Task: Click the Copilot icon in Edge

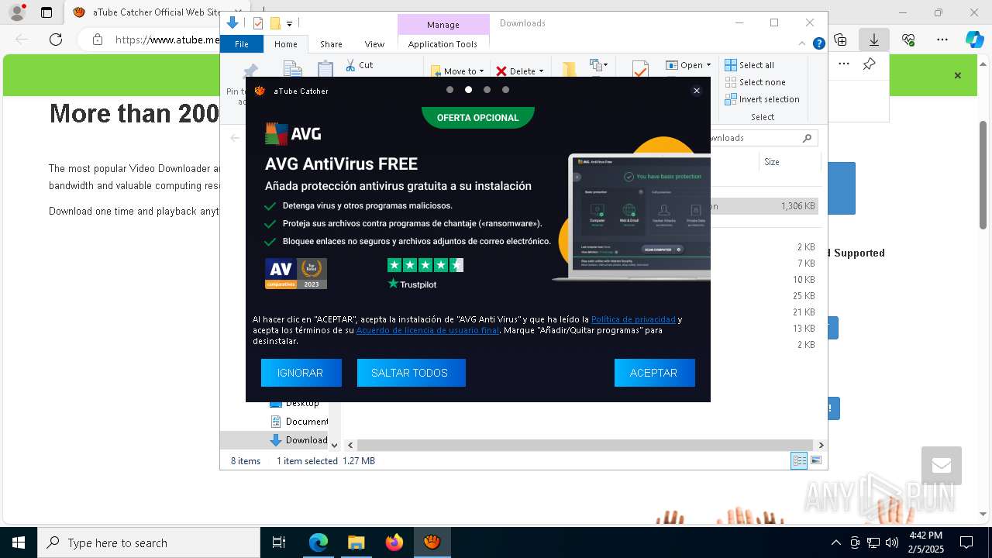Action: 974,39
